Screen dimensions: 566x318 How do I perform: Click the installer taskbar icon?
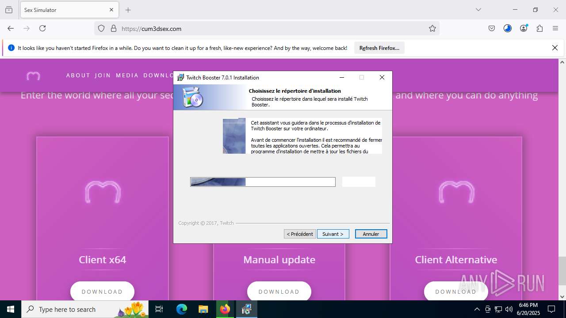pyautogui.click(x=246, y=309)
